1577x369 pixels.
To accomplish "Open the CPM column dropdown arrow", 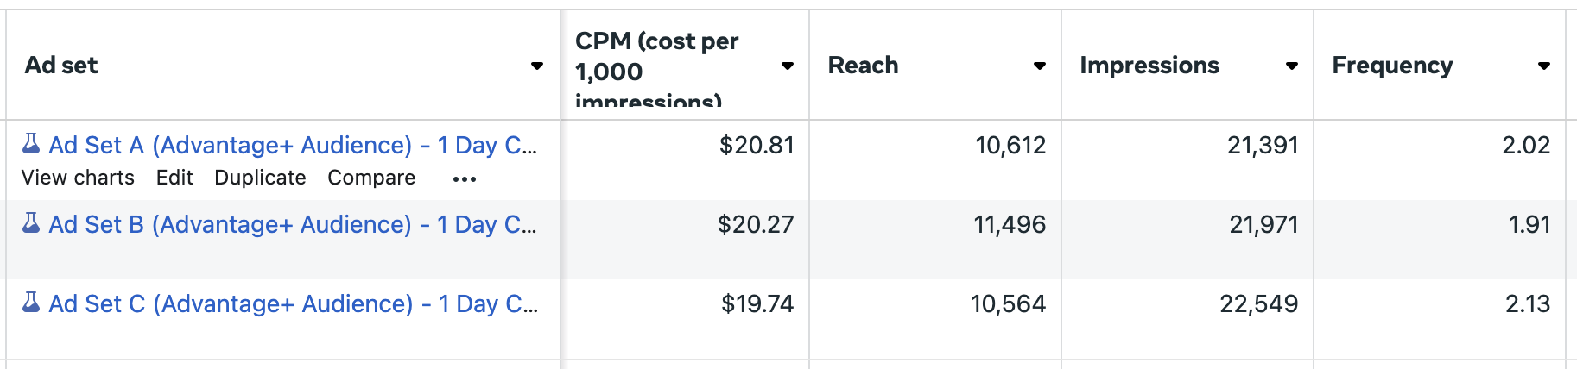I will 788,66.
